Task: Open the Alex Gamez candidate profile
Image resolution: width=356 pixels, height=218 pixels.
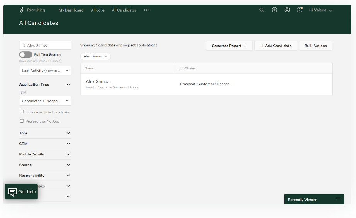Action: coord(97,81)
